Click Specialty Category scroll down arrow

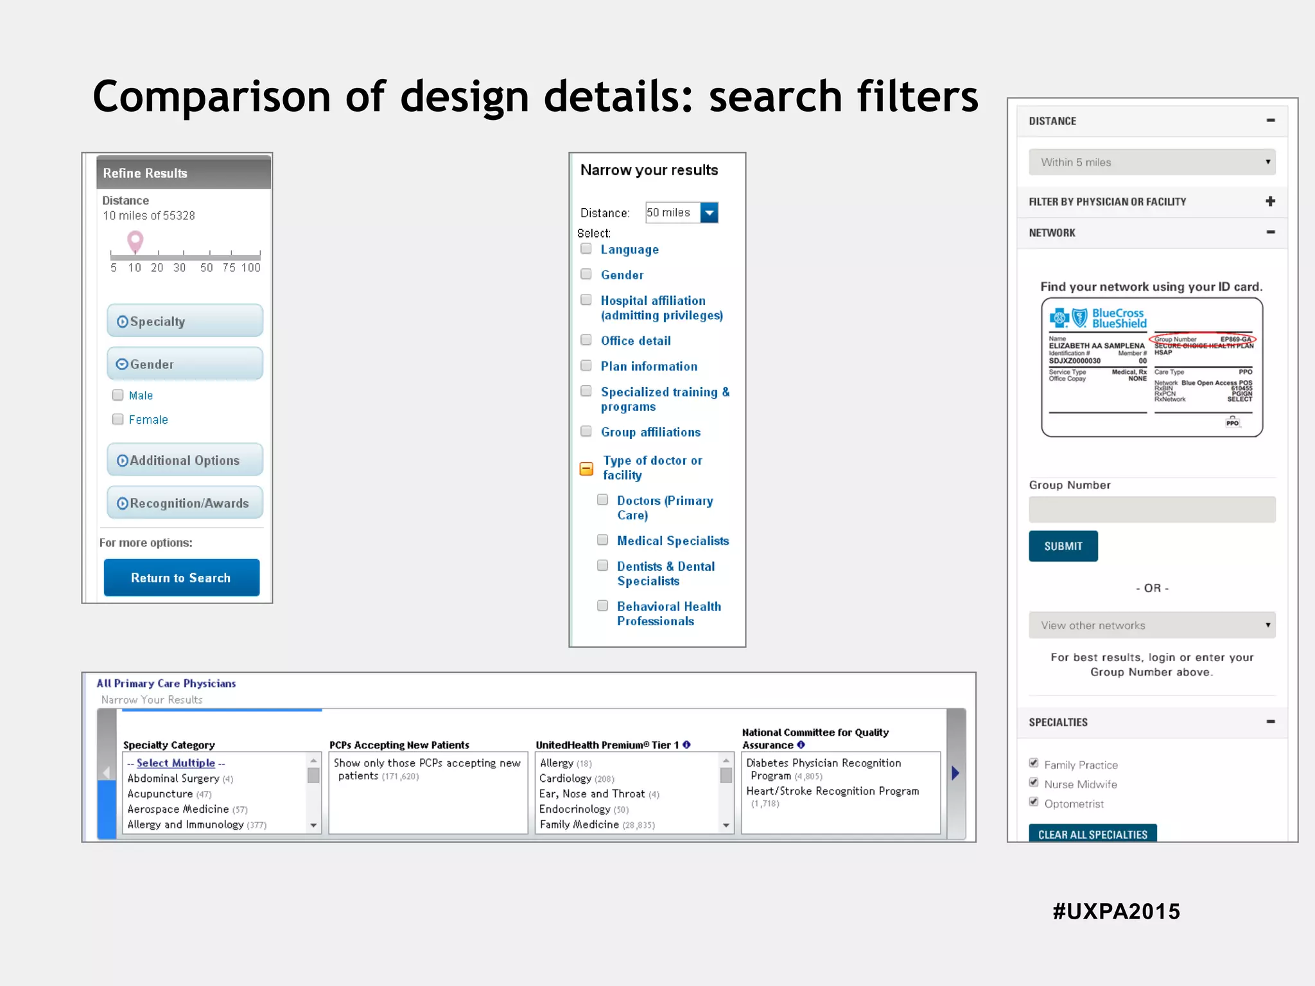pyautogui.click(x=313, y=826)
